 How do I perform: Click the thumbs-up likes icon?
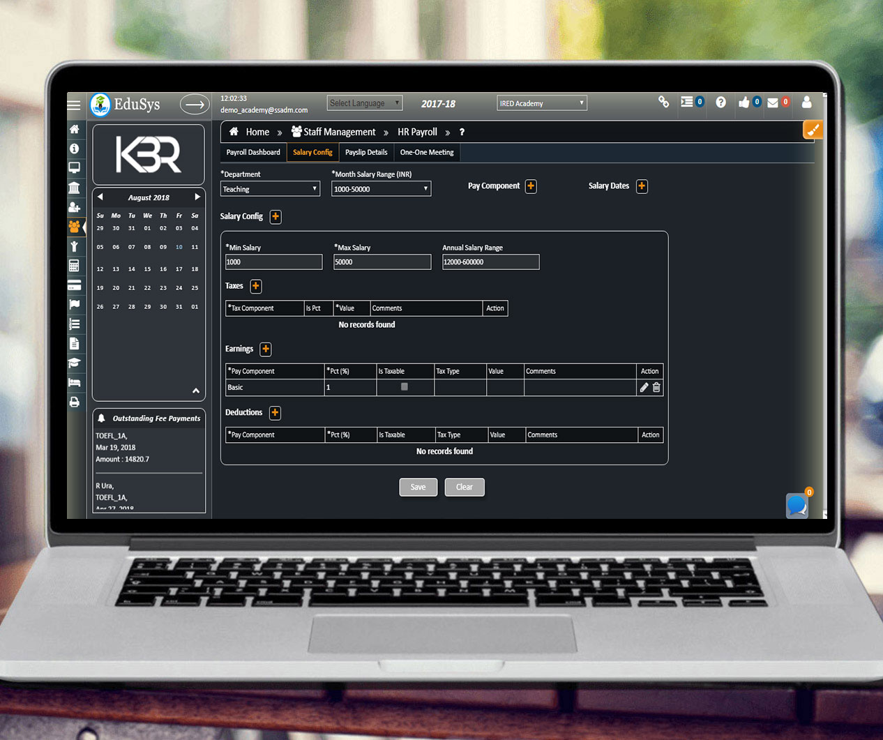click(x=744, y=103)
